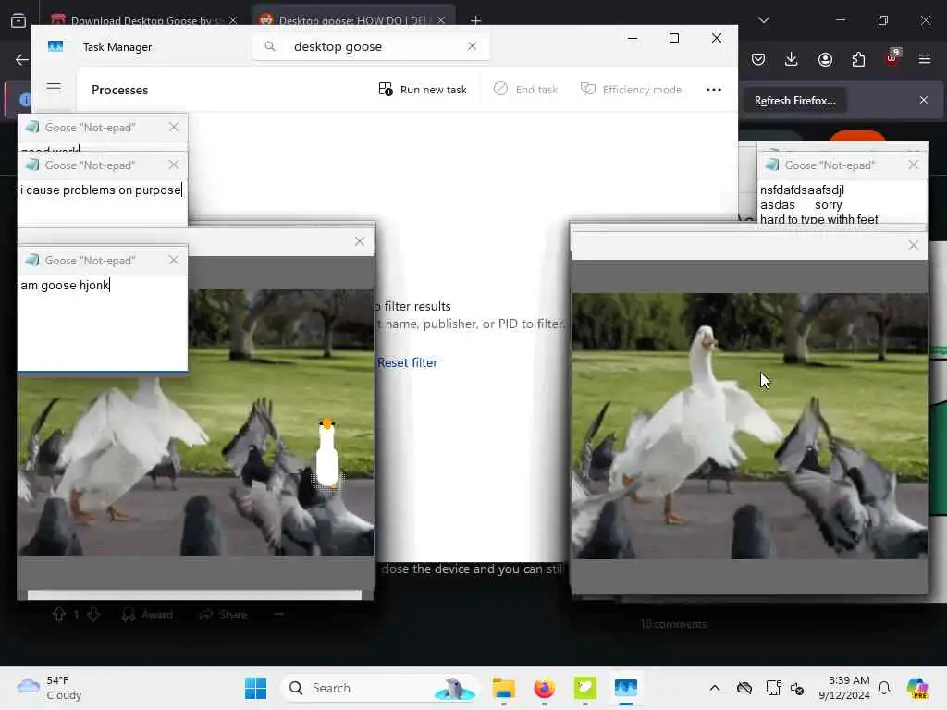
Task: Open Firefox View icon
Action: [x=18, y=20]
